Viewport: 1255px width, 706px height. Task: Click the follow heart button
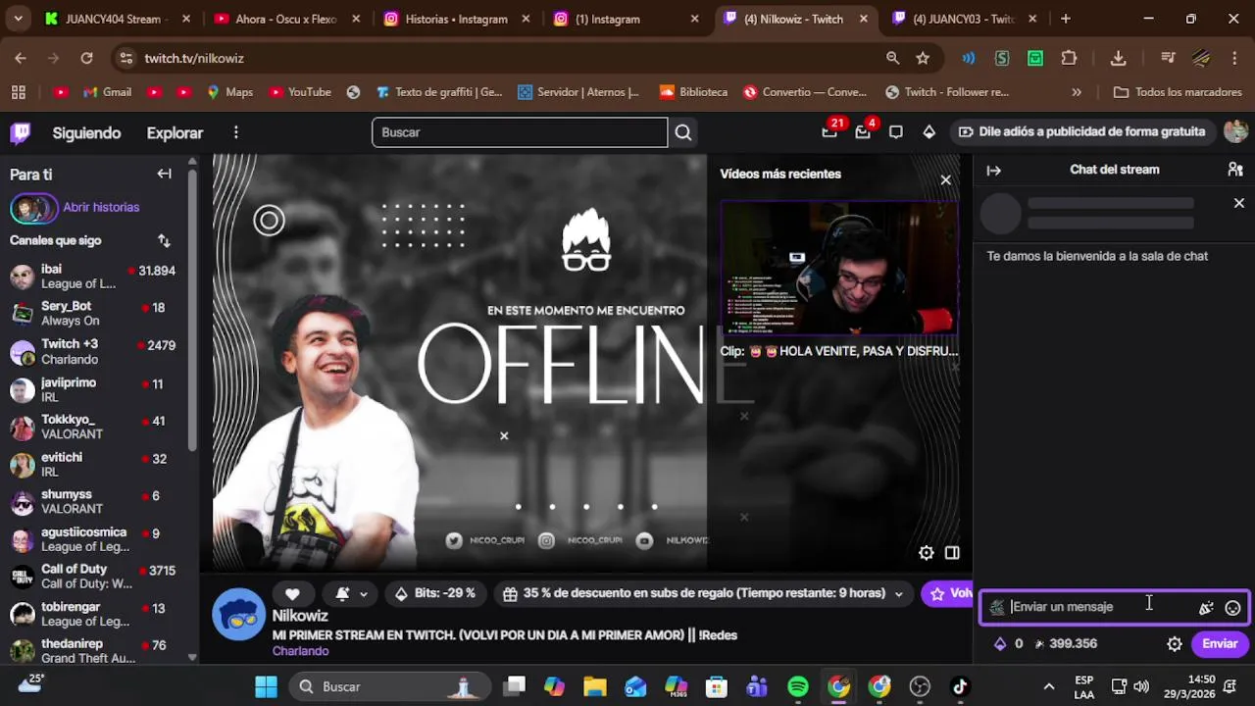[x=292, y=593]
